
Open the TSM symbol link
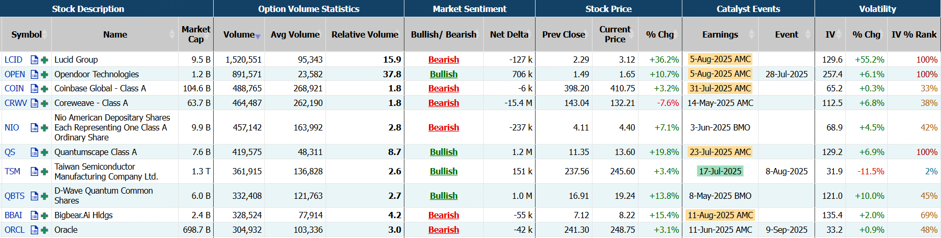click(x=13, y=171)
